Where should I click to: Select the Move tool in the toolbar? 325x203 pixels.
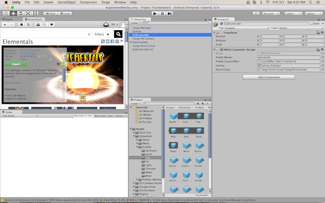tap(13, 14)
